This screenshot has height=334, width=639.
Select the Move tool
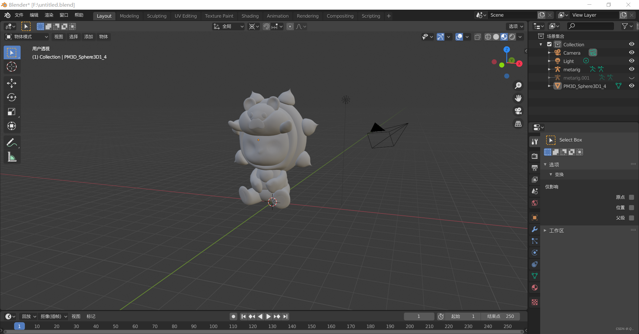(12, 83)
